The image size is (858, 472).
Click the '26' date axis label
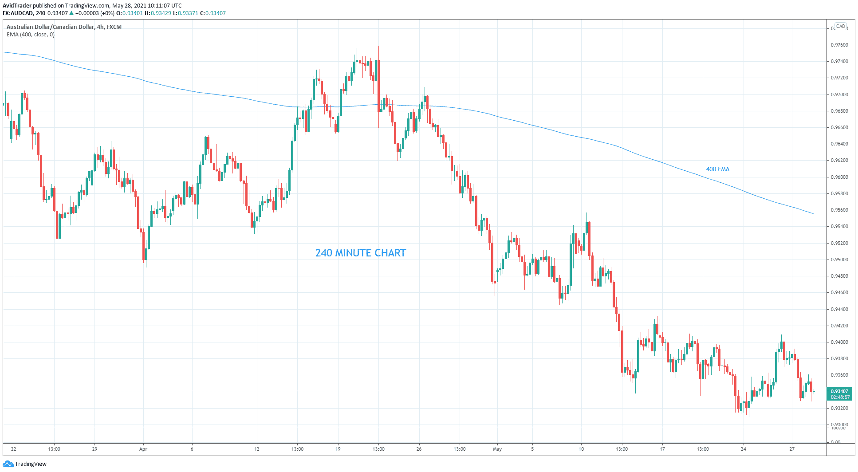pyautogui.click(x=419, y=449)
